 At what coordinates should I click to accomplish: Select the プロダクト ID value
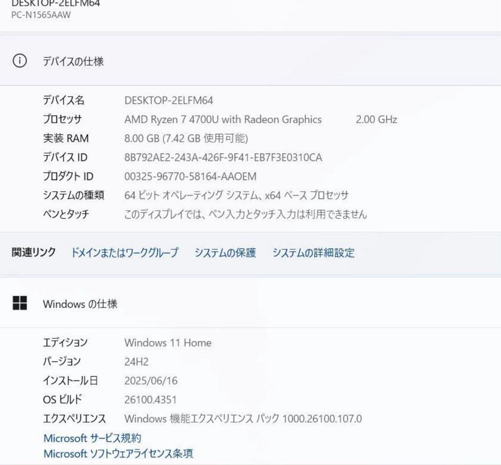(x=191, y=176)
